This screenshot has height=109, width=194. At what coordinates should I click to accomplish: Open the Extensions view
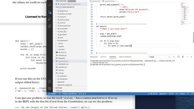(50, 26)
